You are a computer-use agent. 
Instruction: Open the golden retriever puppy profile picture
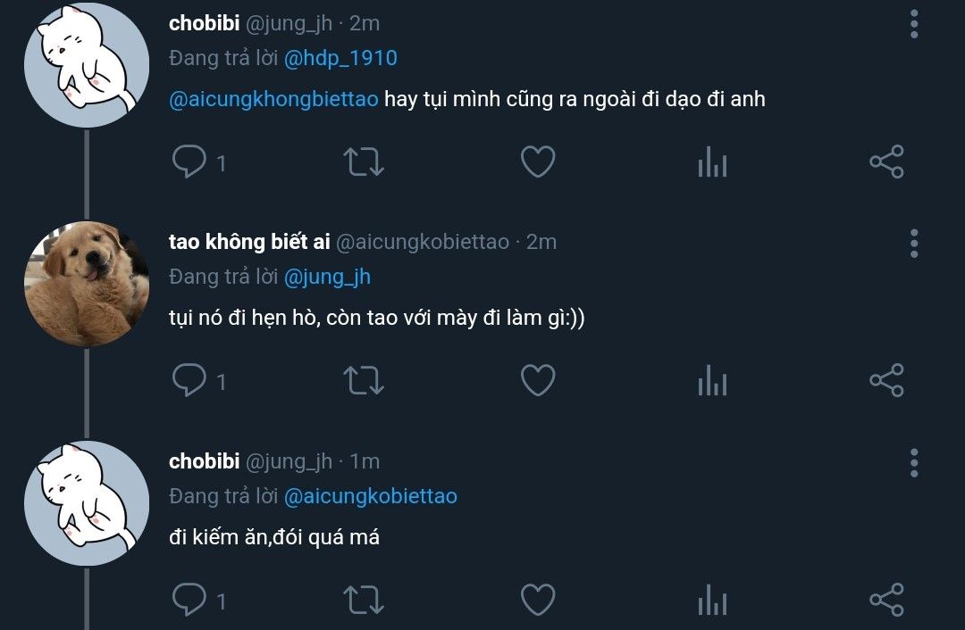pos(86,284)
